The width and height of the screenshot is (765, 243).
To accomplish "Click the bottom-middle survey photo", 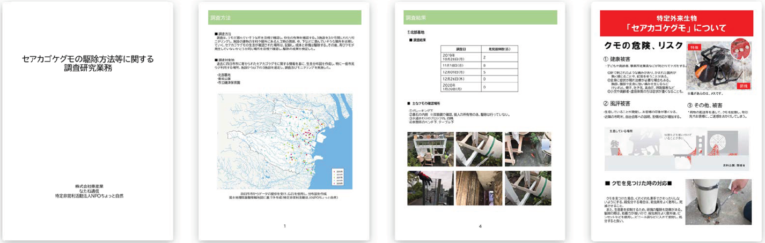I will [479, 188].
